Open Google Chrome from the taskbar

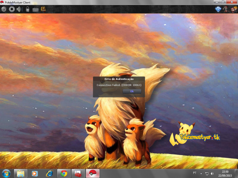[64, 174]
